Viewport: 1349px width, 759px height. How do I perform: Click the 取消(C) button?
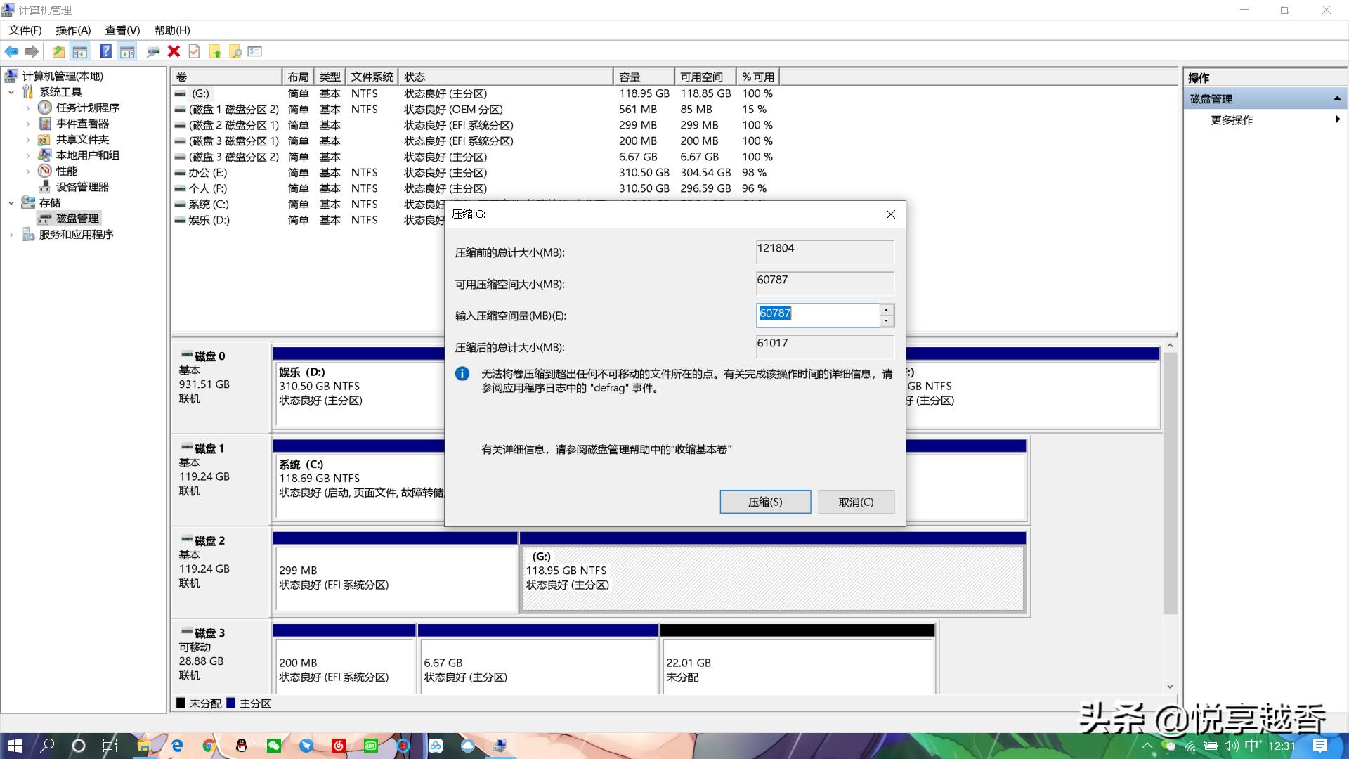point(855,502)
